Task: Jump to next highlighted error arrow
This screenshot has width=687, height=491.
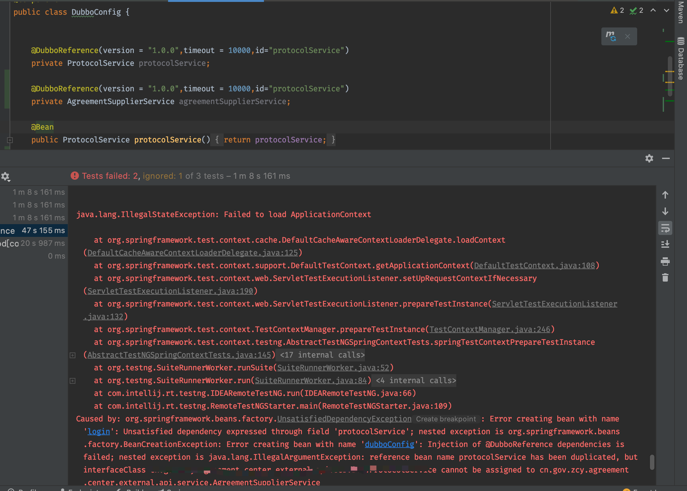Action: [x=667, y=11]
